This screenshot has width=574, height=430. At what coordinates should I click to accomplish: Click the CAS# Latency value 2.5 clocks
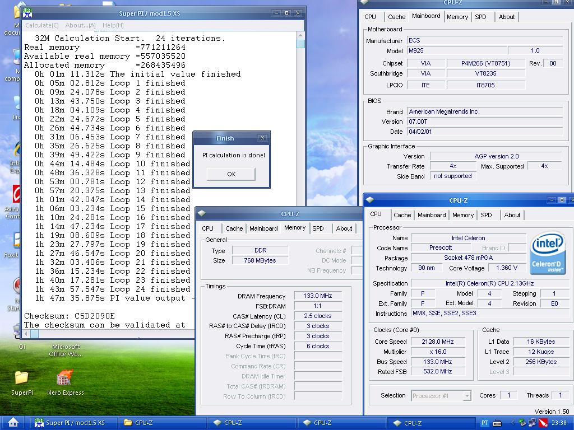tap(318, 316)
